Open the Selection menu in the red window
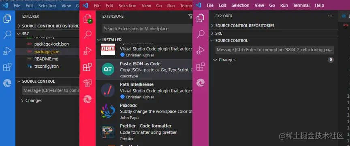Image resolution: width=350 pixels, height=146 pixels. [127, 6]
